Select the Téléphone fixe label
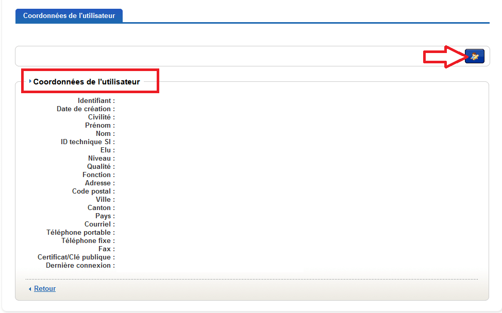502x313 pixels. tap(88, 241)
